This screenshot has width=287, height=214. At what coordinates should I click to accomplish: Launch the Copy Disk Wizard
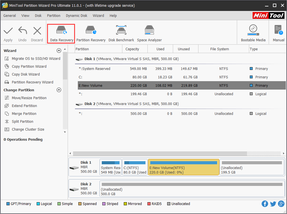[22, 74]
